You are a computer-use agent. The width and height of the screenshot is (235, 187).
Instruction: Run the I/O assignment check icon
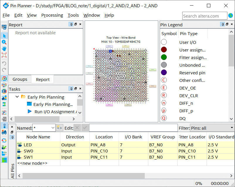(4, 147)
